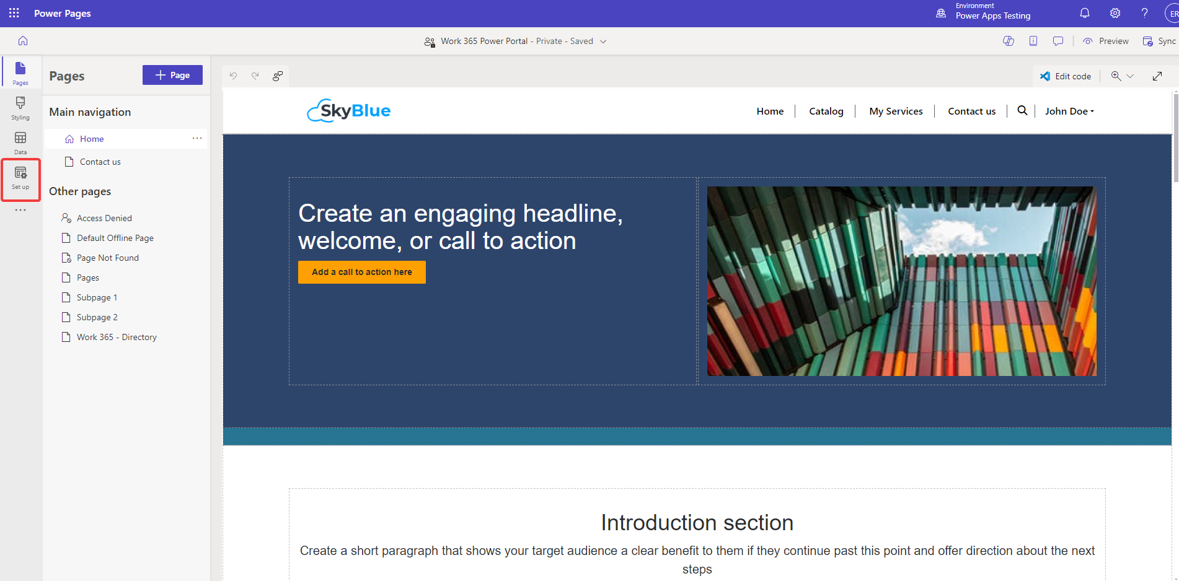Open the Copilot icon in command bar
Screen dimensions: 1179x581
(x=1009, y=41)
